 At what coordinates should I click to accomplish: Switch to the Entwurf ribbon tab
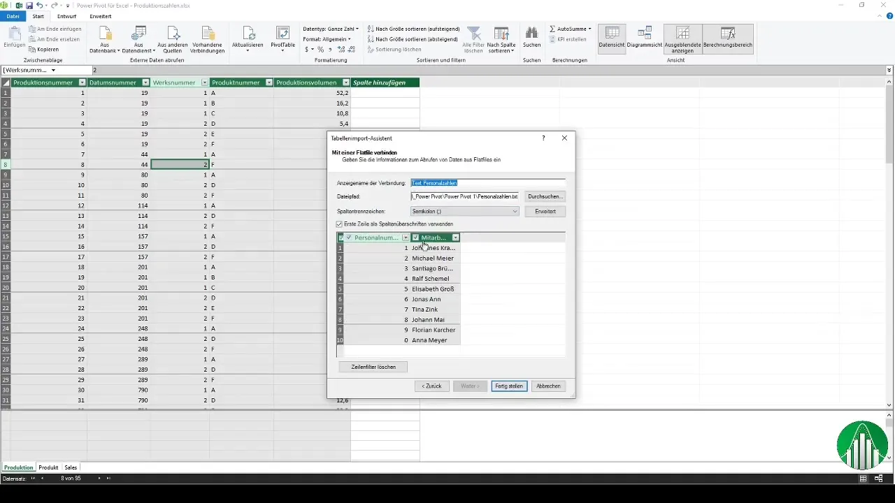click(x=67, y=15)
